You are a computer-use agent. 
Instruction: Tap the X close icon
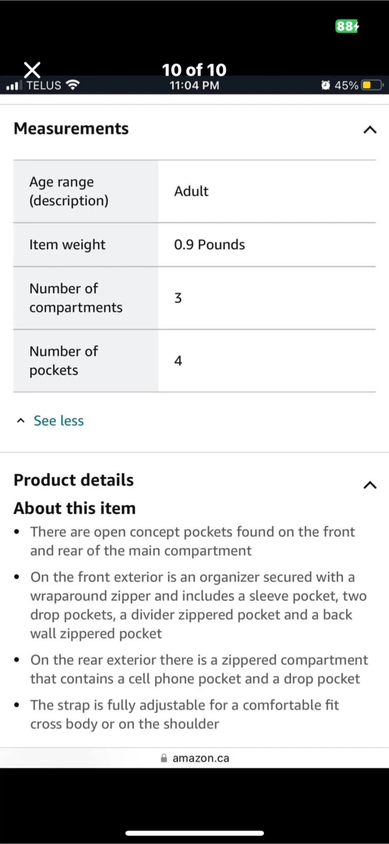click(32, 70)
